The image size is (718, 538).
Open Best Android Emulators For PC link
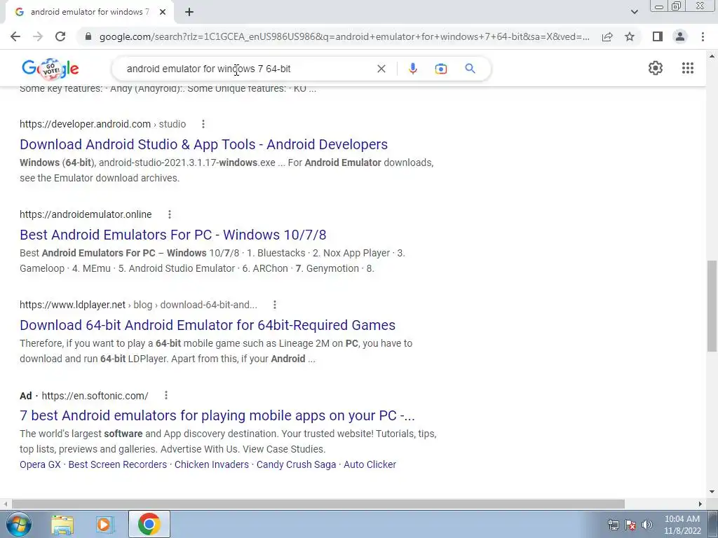click(173, 235)
